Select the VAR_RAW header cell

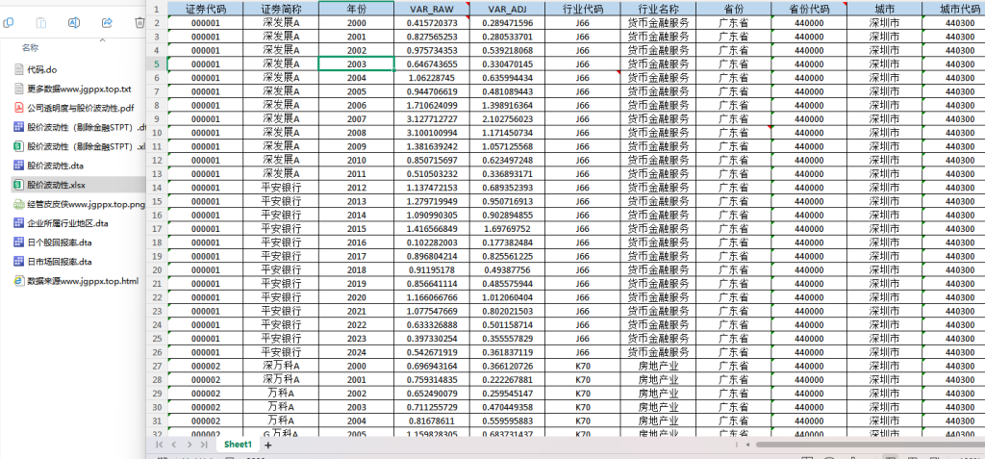tap(432, 9)
